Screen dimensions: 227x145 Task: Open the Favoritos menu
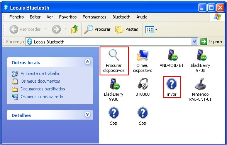(68, 17)
